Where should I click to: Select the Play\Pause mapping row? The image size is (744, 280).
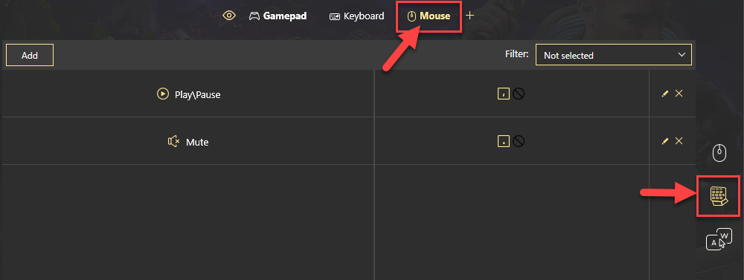tap(349, 94)
